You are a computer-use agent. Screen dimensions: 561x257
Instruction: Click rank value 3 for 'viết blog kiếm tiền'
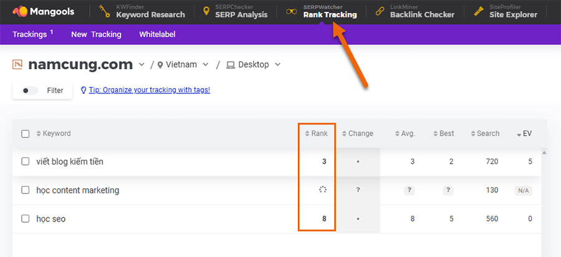324,162
